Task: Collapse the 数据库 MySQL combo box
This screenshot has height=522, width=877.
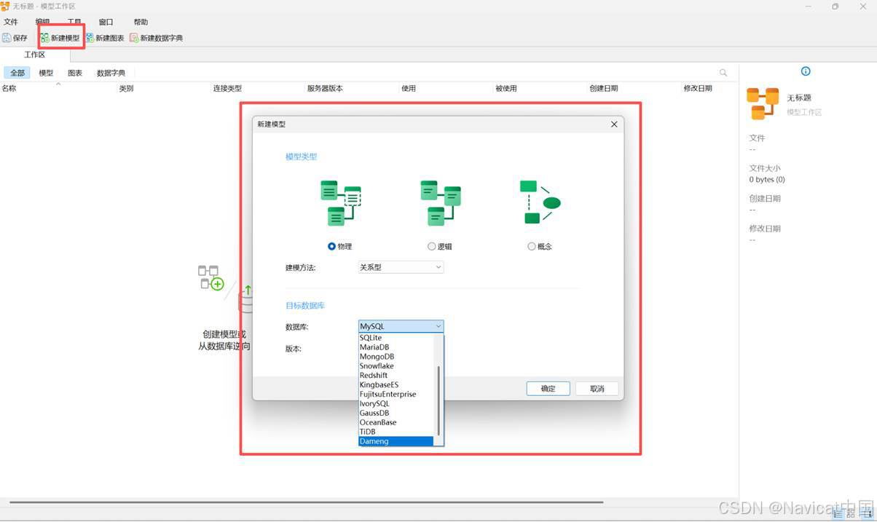Action: (401, 326)
